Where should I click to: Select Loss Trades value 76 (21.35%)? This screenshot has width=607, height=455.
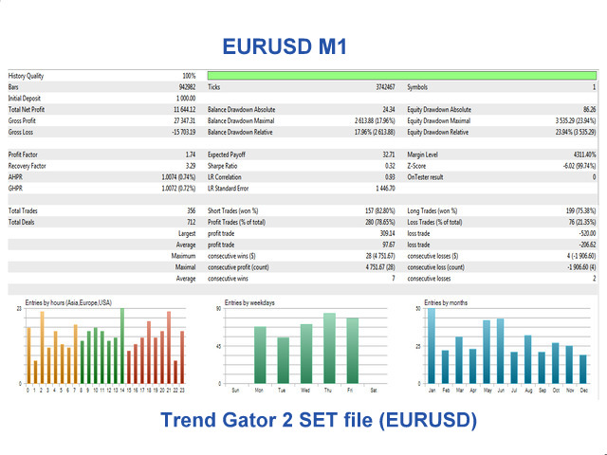(582, 222)
